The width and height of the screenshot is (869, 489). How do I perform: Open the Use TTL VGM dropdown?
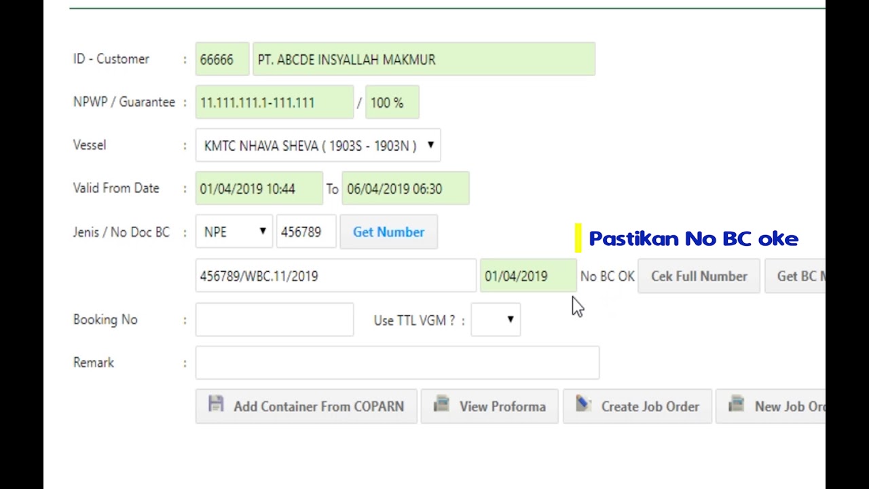click(496, 319)
